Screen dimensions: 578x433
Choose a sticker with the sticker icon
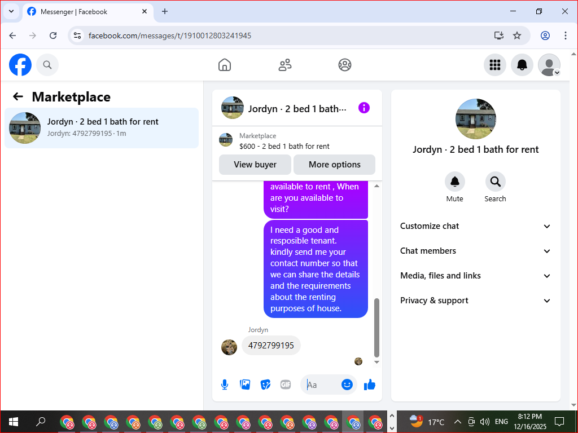pyautogui.click(x=265, y=385)
